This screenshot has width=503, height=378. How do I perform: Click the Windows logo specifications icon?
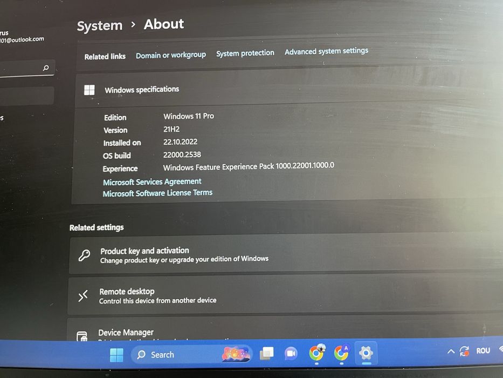pos(89,90)
